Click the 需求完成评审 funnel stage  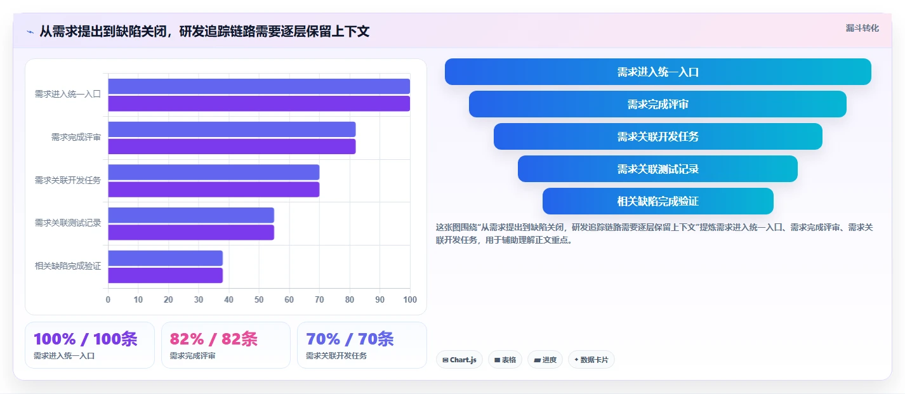658,104
